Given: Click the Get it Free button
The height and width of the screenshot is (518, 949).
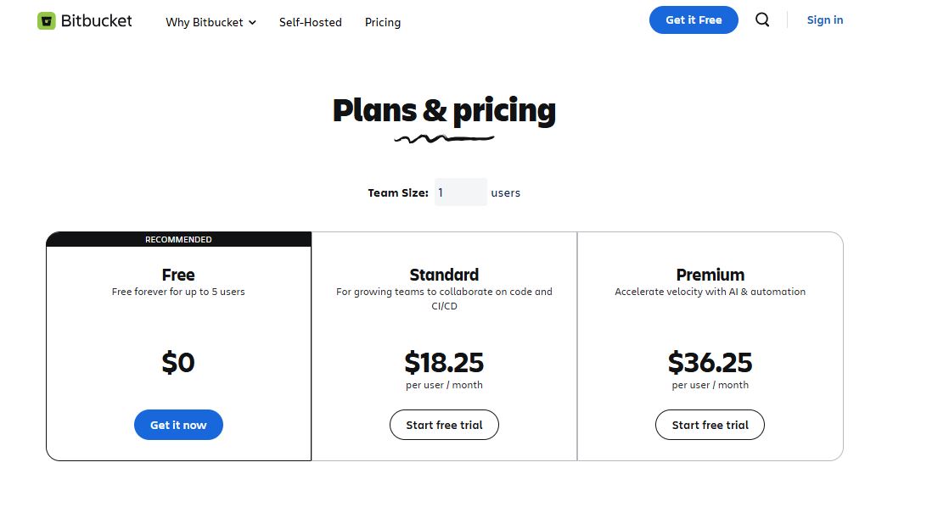Looking at the screenshot, I should pyautogui.click(x=693, y=19).
